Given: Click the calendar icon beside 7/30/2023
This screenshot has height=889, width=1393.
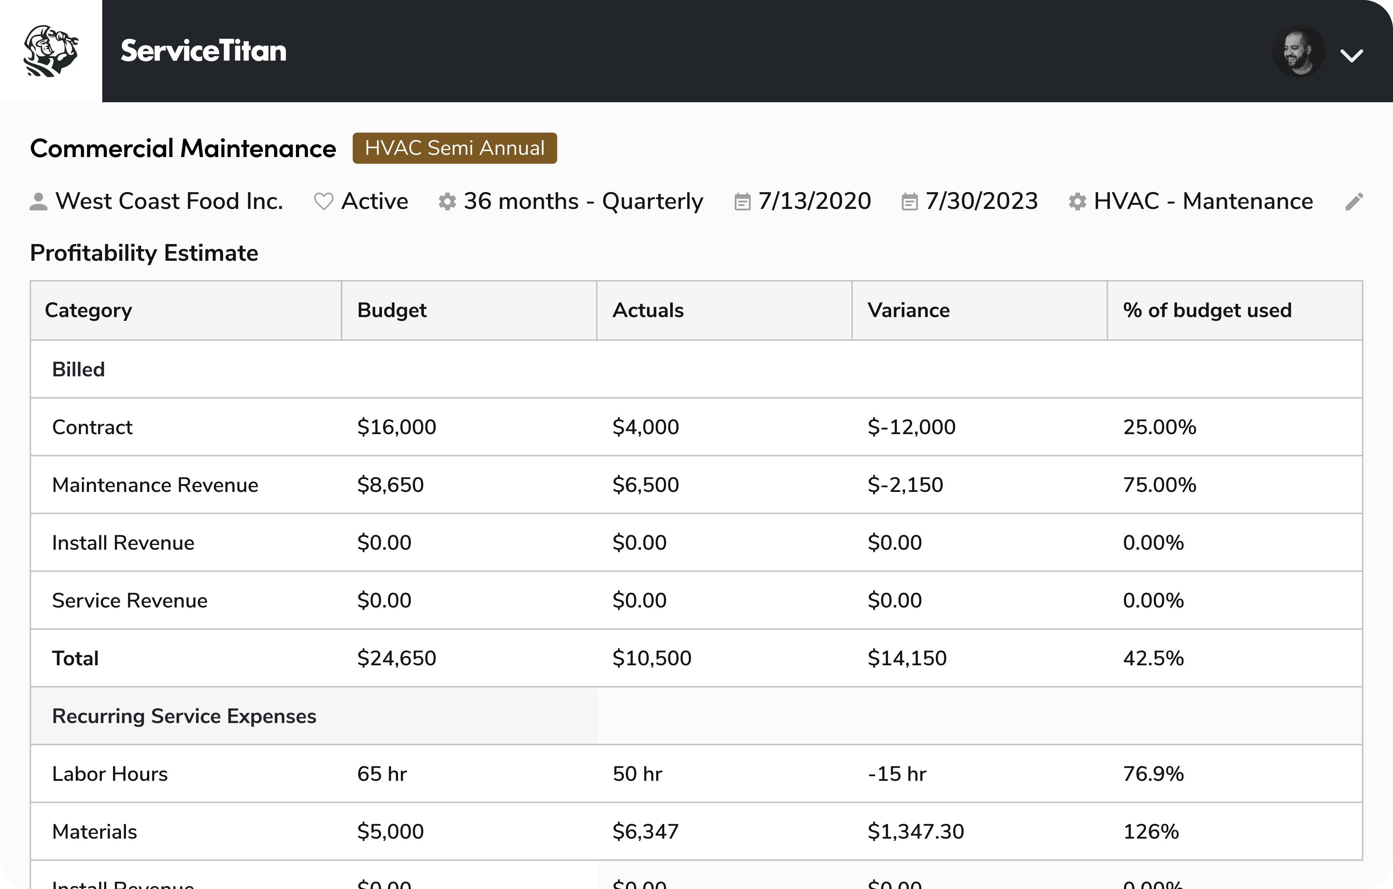Looking at the screenshot, I should (x=910, y=201).
